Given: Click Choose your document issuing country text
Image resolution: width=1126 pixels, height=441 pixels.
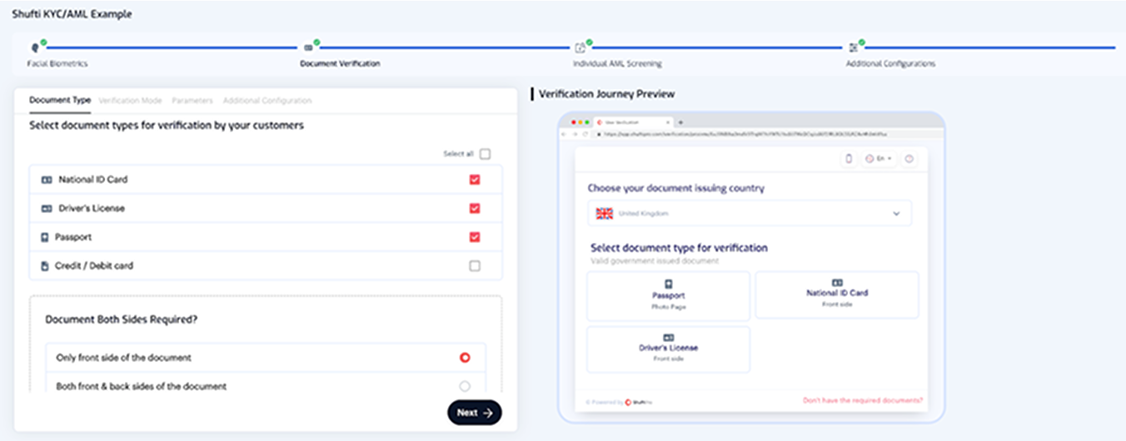Looking at the screenshot, I should [676, 188].
